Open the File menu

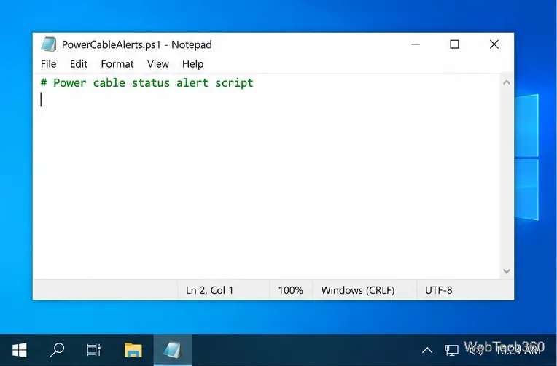(x=48, y=64)
